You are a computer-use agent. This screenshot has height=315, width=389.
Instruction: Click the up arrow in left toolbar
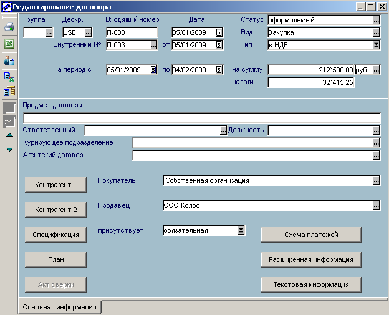9,135
